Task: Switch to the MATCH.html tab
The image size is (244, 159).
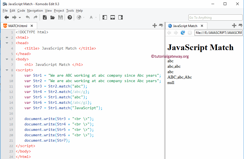Action: point(18,26)
